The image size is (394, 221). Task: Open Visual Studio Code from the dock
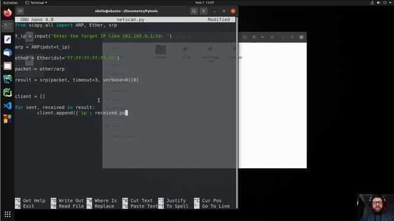pos(7,106)
